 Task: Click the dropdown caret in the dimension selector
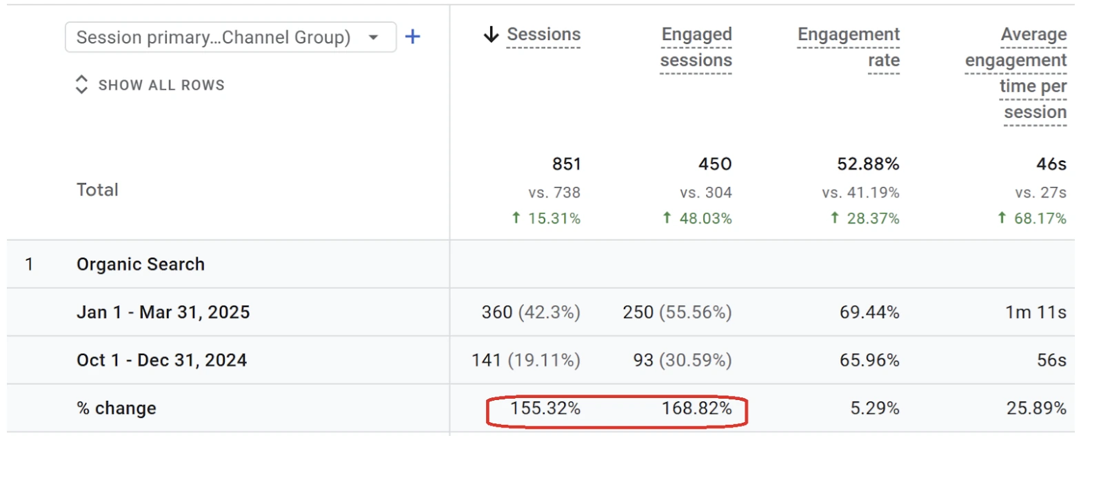(373, 37)
